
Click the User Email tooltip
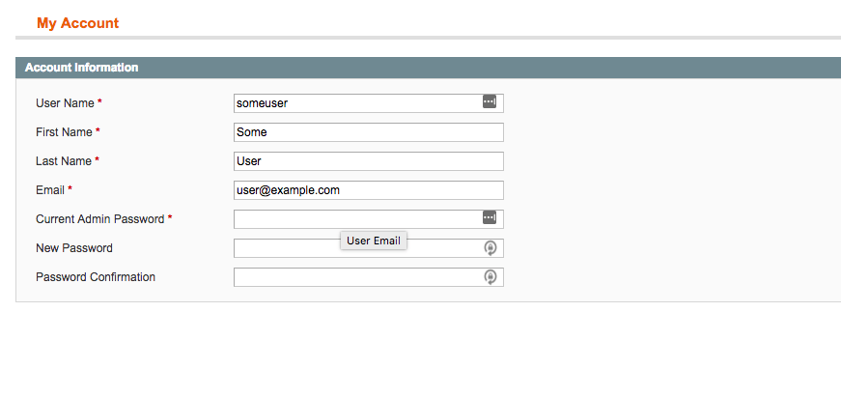click(x=374, y=241)
